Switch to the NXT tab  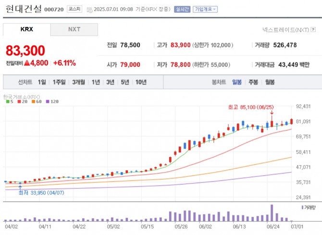click(74, 29)
